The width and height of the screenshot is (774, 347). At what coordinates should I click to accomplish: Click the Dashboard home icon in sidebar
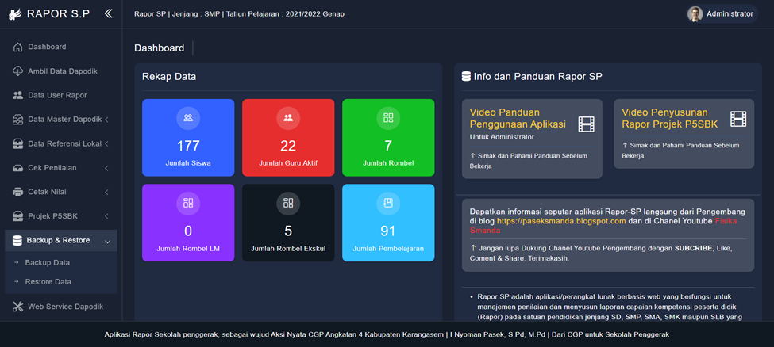(x=18, y=47)
